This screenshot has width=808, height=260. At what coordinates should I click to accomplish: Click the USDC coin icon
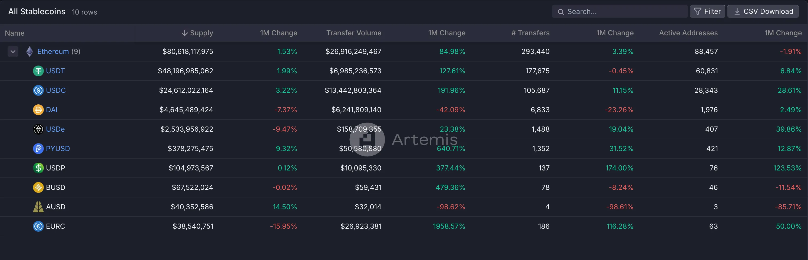(x=38, y=90)
